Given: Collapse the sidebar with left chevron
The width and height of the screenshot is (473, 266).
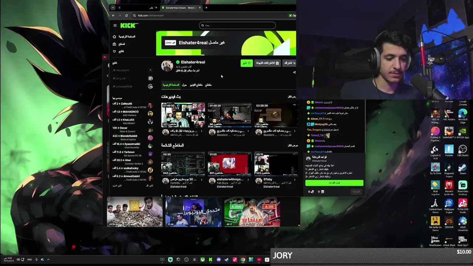Looking at the screenshot, I should [108, 76].
